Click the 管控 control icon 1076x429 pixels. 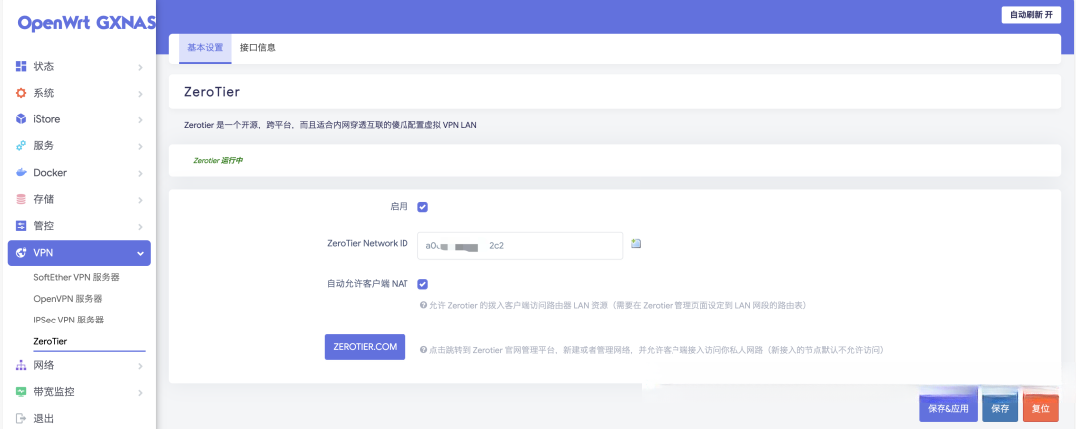(x=21, y=226)
